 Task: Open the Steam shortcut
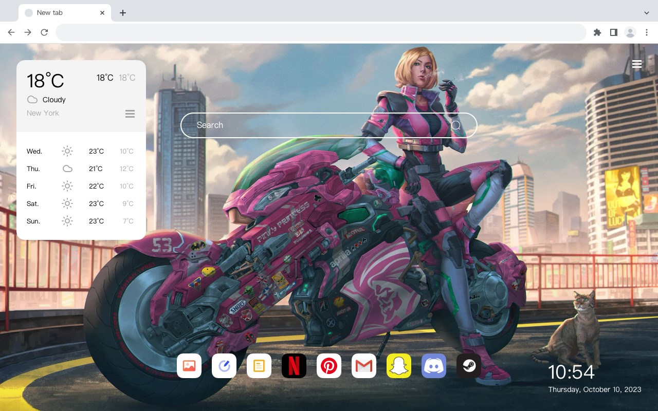pos(469,366)
